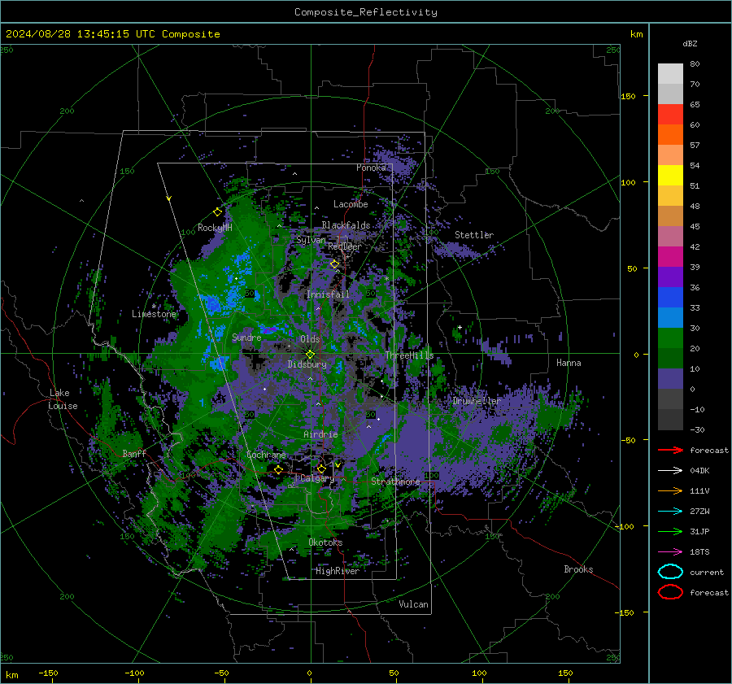Select the orange 111V arrow legend entry
This screenshot has height=684, width=732.
point(670,490)
